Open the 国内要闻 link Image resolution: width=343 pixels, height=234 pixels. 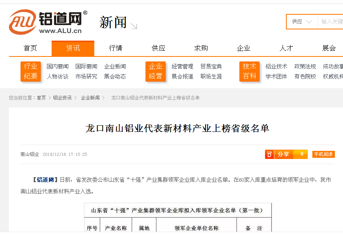point(57,67)
